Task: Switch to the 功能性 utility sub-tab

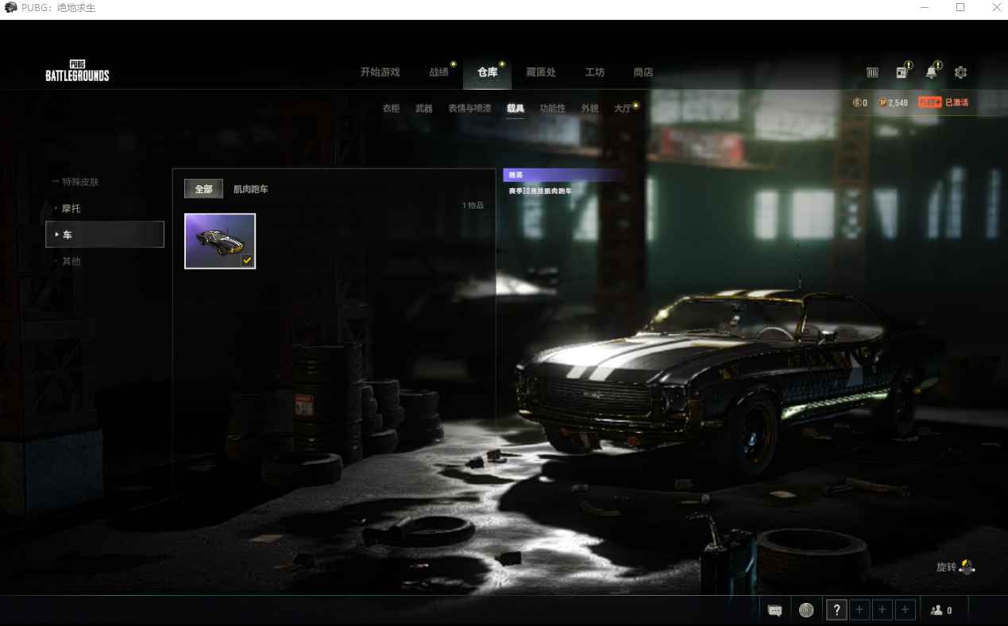Action: pos(552,108)
